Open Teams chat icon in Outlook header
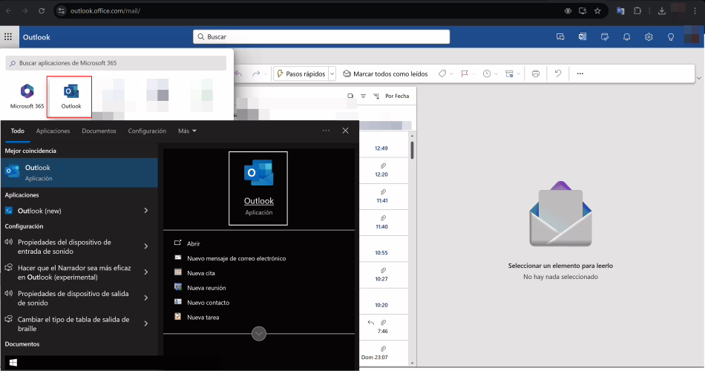 (560, 37)
